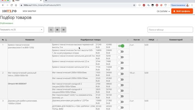Enable toggle for Бревно напольное 5,0 м
195x110 pixels.
(x=121, y=68)
